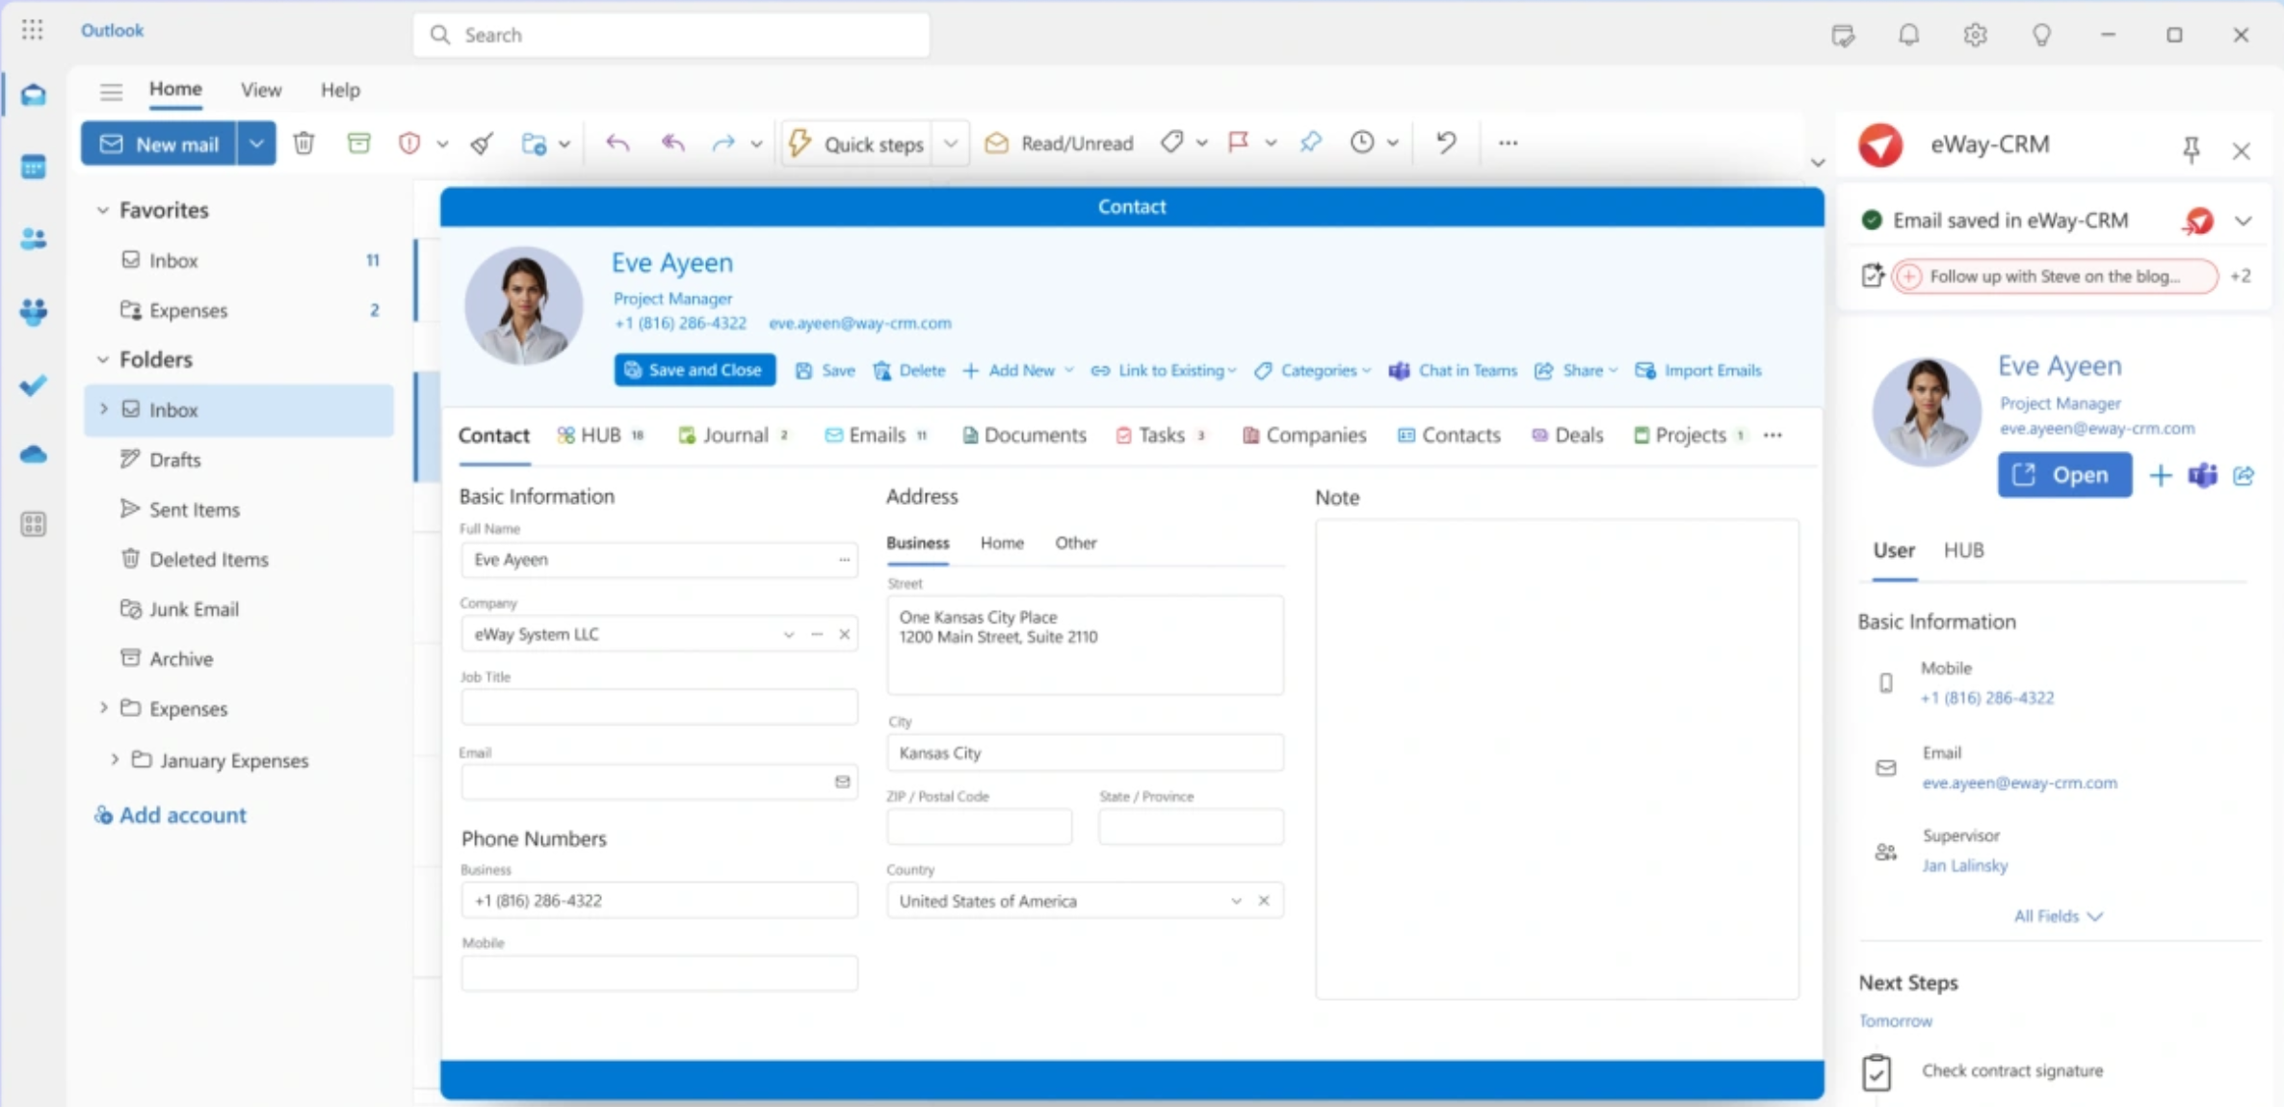The image size is (2284, 1107).
Task: Click the Sweep broom icon
Action: point(483,144)
